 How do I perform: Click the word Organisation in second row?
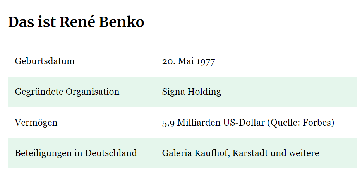coord(93,92)
